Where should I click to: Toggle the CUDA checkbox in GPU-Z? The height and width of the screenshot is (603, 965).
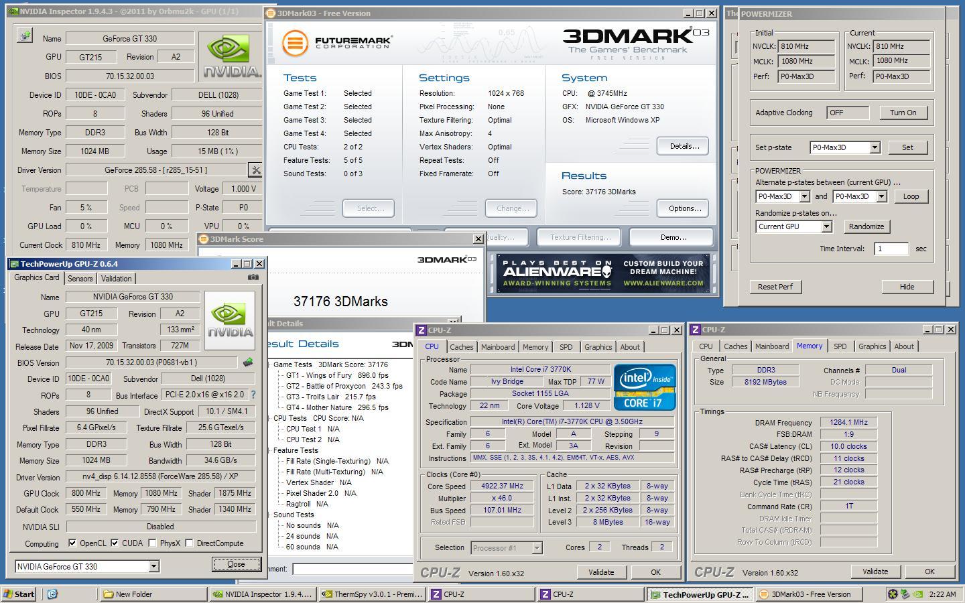click(115, 543)
